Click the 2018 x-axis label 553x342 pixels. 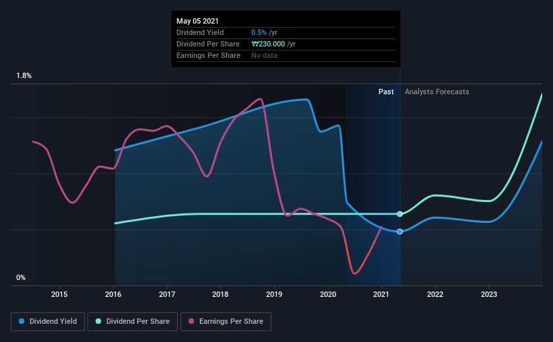point(220,294)
